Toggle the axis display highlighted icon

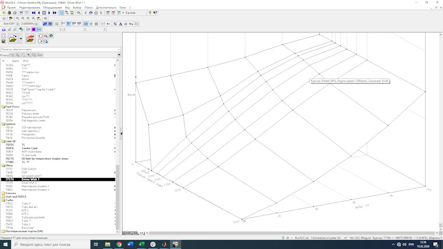point(39,30)
